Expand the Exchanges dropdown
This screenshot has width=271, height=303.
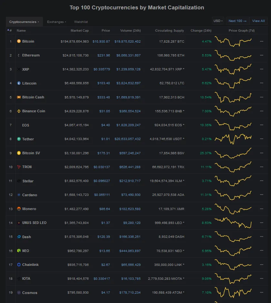pos(56,22)
